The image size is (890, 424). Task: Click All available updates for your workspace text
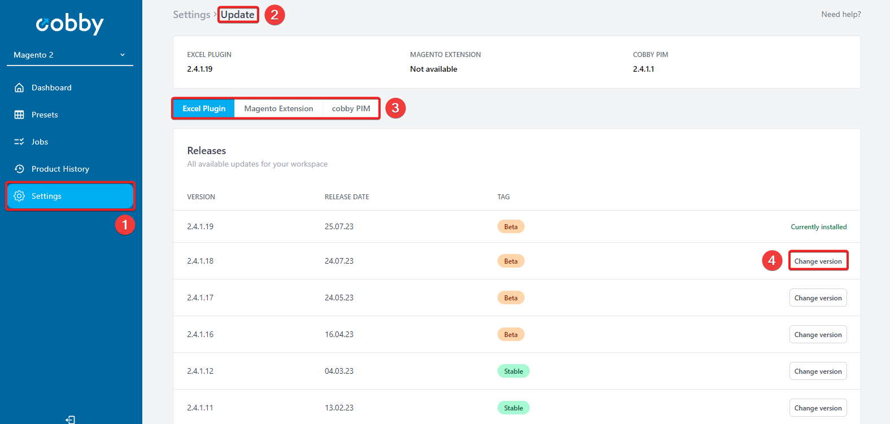(x=258, y=164)
